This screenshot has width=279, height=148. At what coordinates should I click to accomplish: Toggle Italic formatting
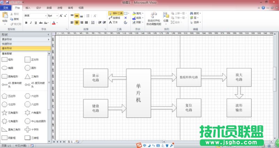(31, 23)
